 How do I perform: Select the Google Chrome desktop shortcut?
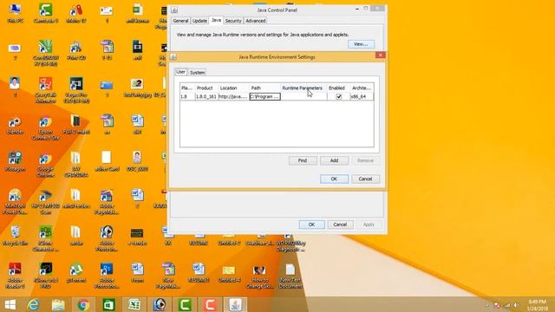pos(46,165)
